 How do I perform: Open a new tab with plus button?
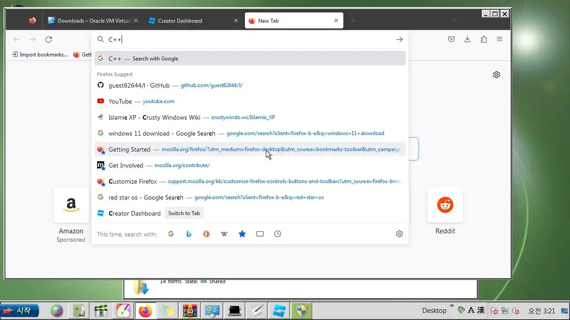click(353, 20)
